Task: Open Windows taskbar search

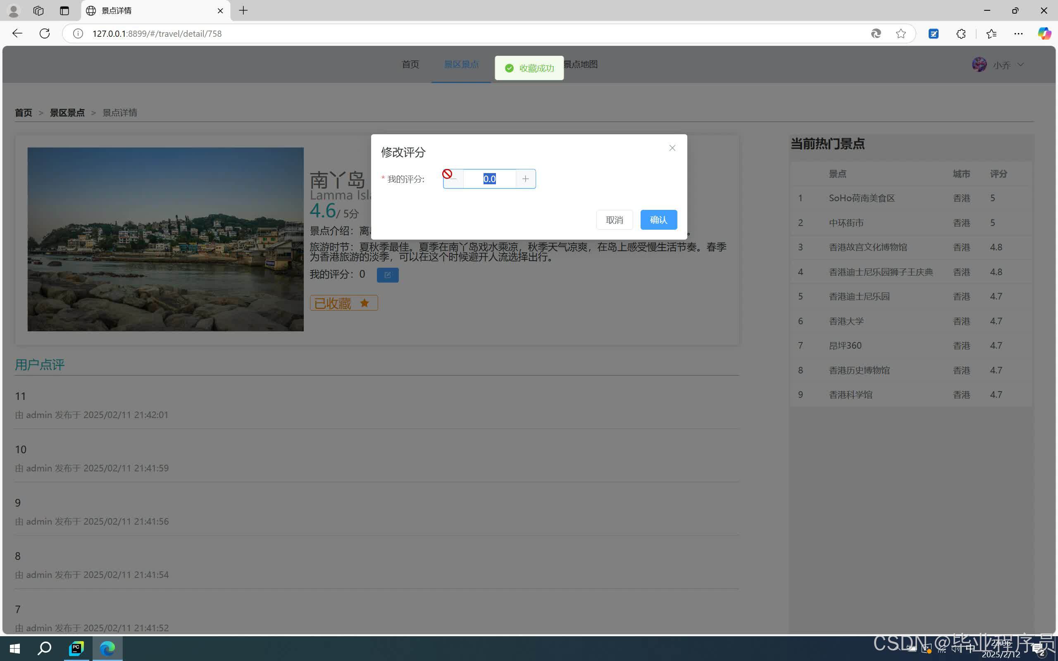Action: pos(44,648)
